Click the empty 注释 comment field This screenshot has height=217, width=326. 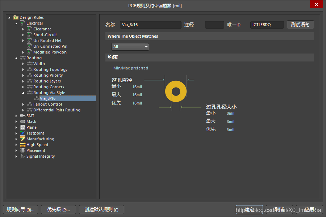point(214,25)
